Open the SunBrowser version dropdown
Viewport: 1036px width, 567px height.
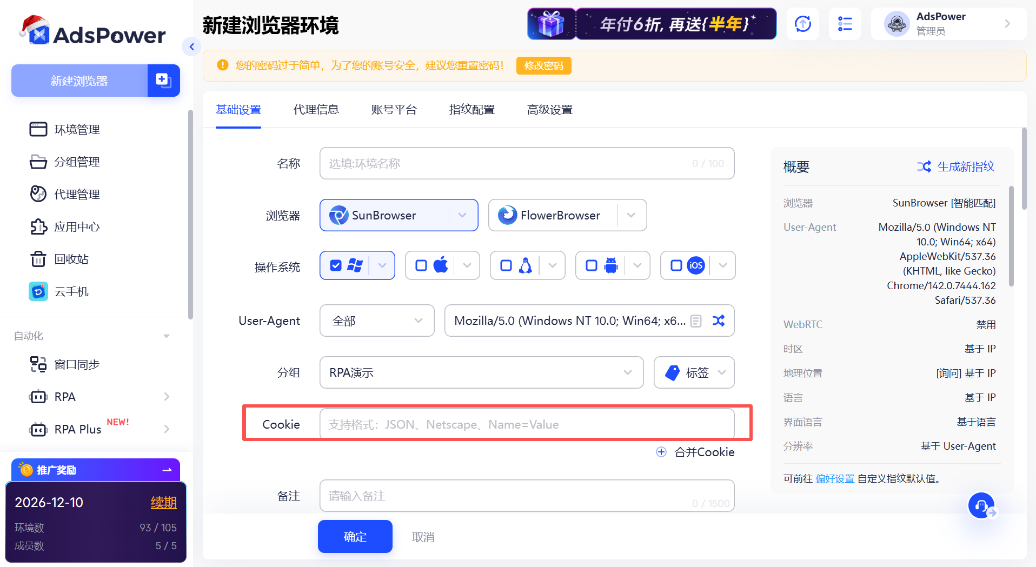[462, 215]
